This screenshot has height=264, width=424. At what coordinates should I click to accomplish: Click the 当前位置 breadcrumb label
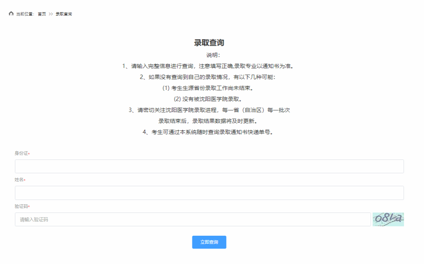click(25, 14)
